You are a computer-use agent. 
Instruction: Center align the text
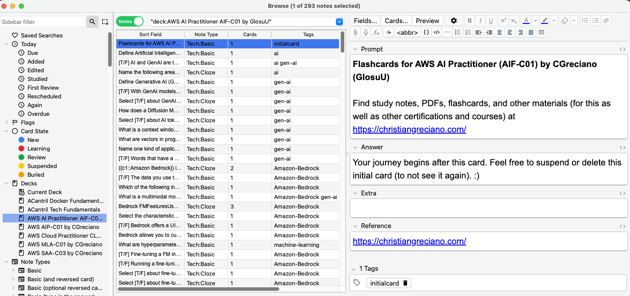[x=500, y=33]
